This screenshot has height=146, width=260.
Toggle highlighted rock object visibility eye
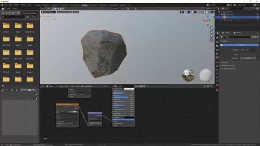[x=258, y=17]
